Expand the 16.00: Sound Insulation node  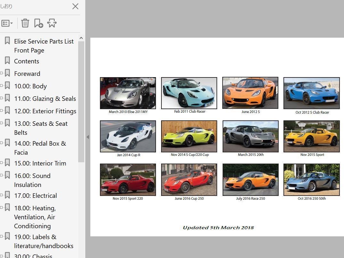(1, 175)
